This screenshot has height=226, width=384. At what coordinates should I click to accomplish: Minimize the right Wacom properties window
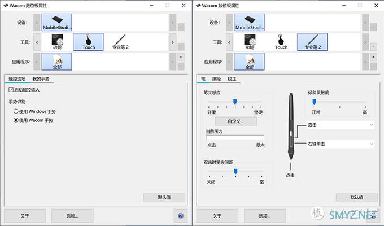[x=344, y=5]
